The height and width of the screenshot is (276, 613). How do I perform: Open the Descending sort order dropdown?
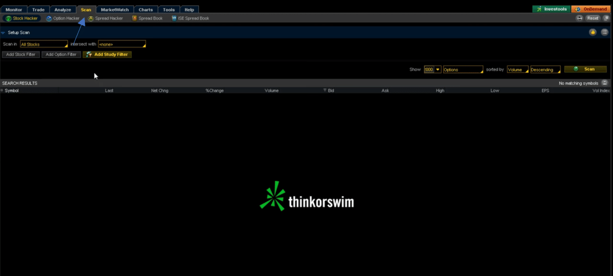click(x=546, y=69)
